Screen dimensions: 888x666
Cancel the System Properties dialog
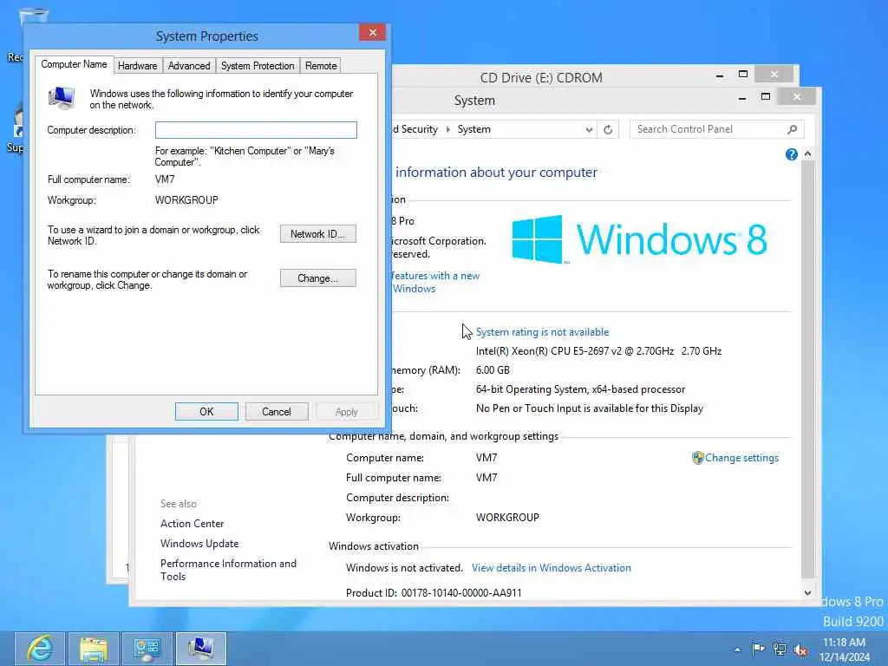click(277, 412)
